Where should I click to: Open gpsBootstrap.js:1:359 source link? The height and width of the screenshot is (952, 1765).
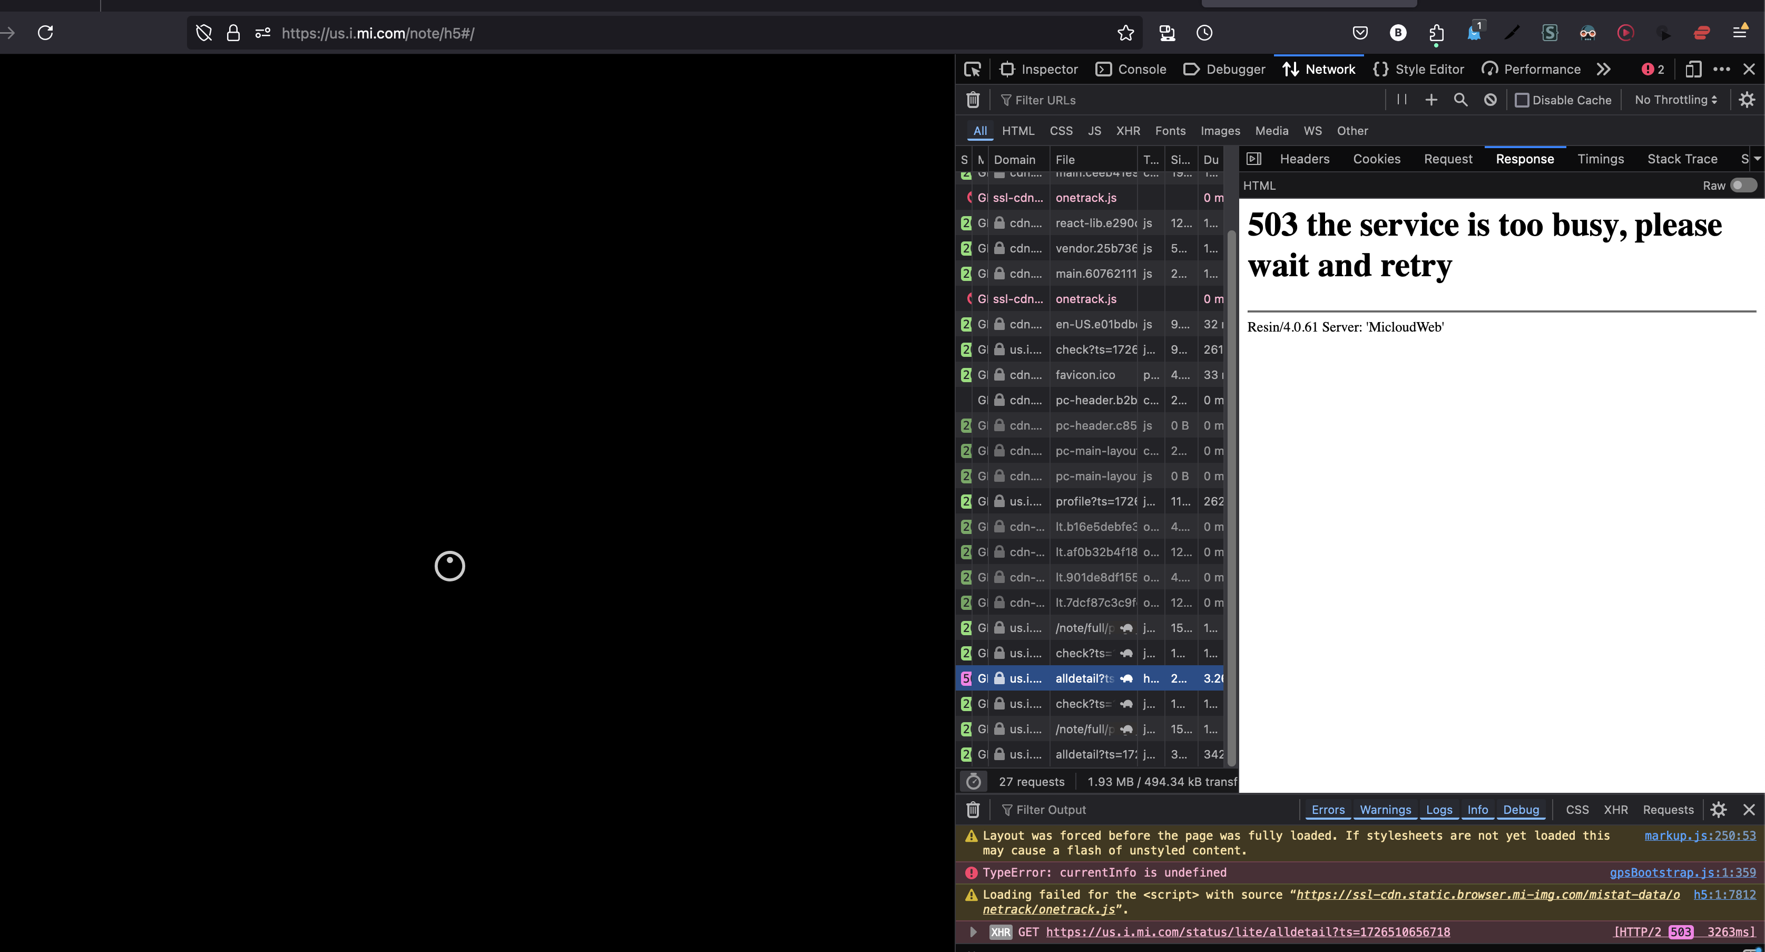[1683, 872]
